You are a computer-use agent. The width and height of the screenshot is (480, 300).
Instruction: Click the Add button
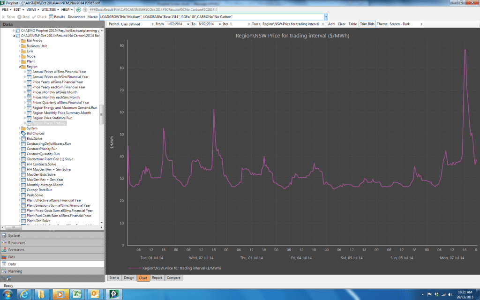(x=331, y=23)
